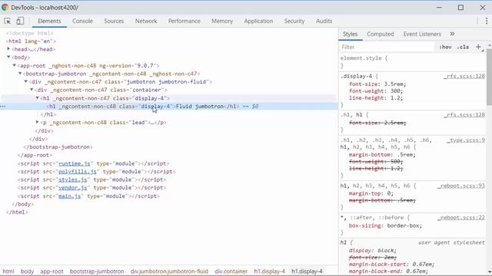
Task: Collapse the outer h1 display-4 node
Action: pos(37,98)
